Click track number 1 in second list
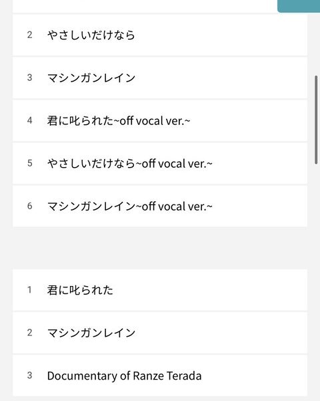Viewport: 320px width, 401px height. point(29,290)
